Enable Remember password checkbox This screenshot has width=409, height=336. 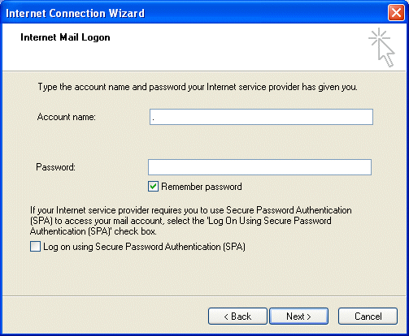tap(153, 187)
